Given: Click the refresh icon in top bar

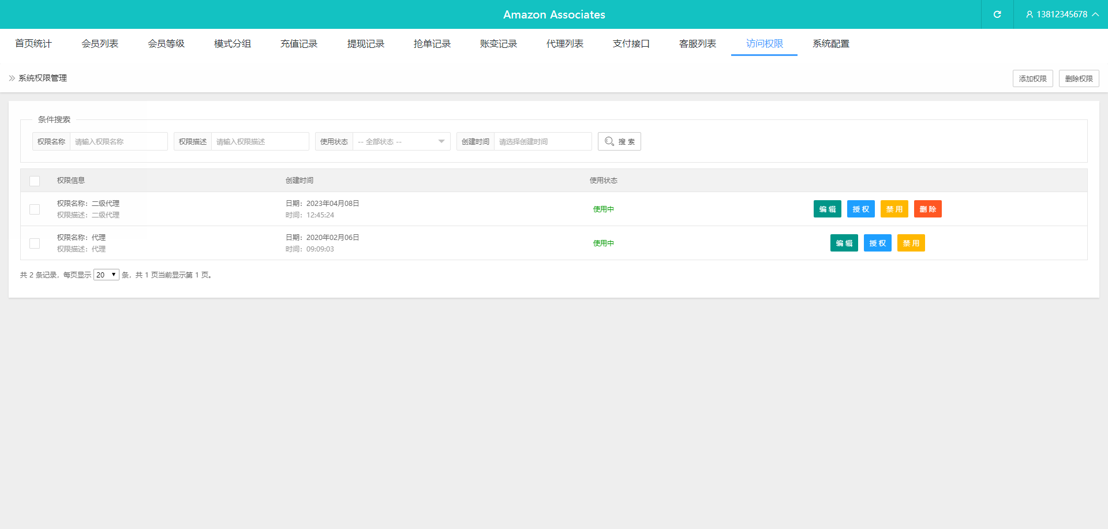Looking at the screenshot, I should (x=997, y=14).
